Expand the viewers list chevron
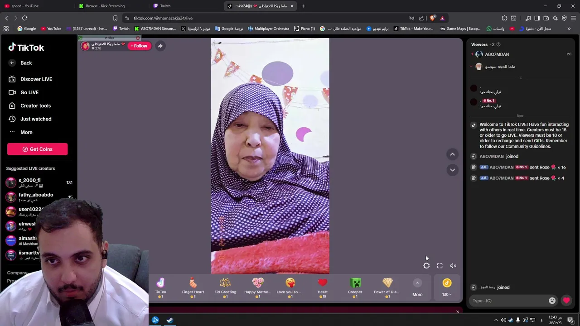The height and width of the screenshot is (326, 580). (521, 78)
